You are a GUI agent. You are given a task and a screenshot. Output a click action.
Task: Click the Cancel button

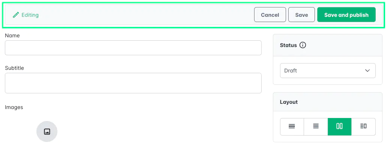[x=270, y=15]
